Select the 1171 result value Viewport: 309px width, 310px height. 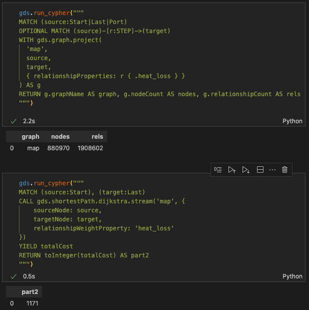pos(32,303)
